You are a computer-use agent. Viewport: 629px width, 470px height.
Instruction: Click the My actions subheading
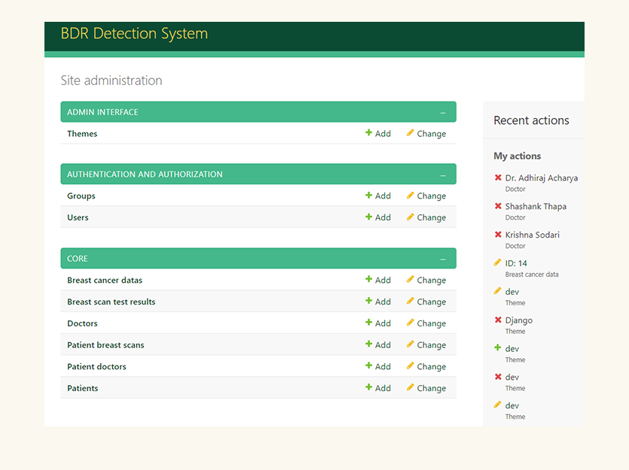(x=517, y=156)
